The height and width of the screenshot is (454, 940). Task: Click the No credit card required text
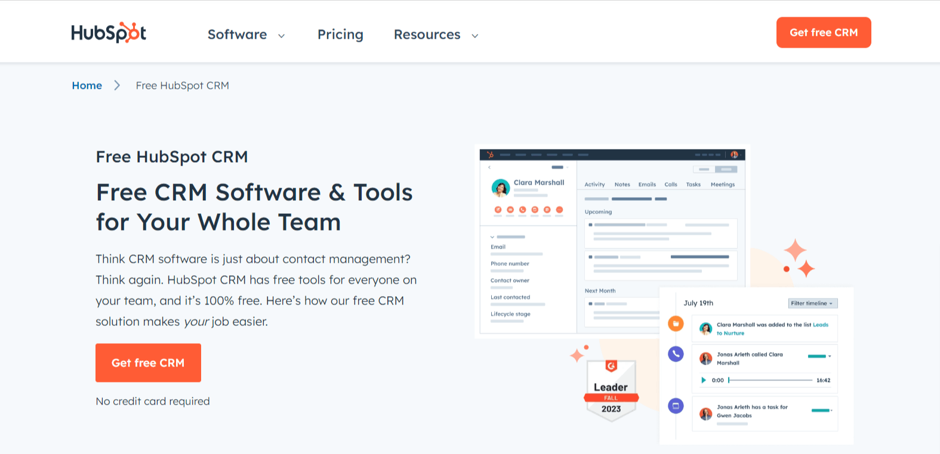153,401
